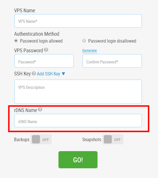Click into the Password* input box
This screenshot has height=178, width=158.
44,61
